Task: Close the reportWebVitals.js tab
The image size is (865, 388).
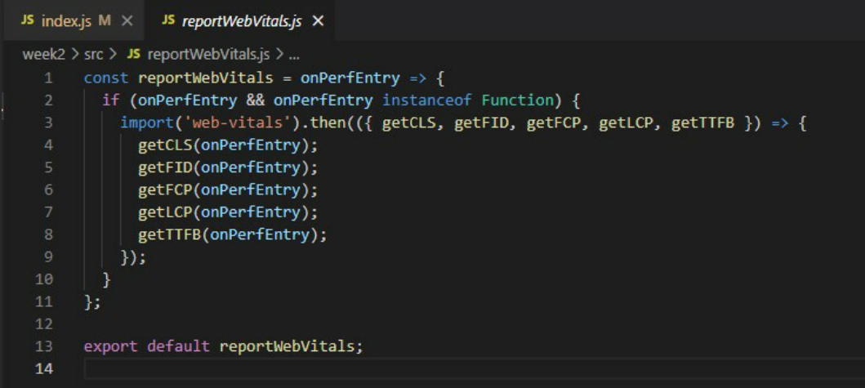Action: tap(318, 21)
